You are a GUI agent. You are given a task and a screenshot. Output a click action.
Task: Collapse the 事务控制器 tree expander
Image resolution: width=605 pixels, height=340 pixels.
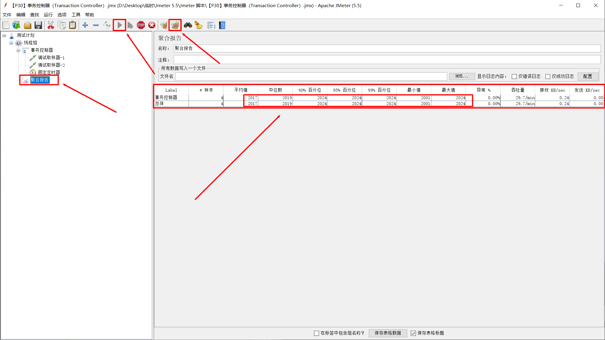18,50
